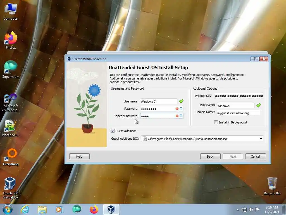Viewport: 286px width, 215px height.
Task: Select the Oracle VM VirtualBox desktop shortcut
Action: (x=11, y=188)
